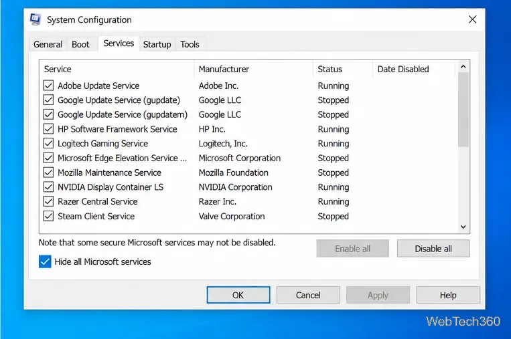Select the Mozilla Maintenance Service name
Viewport: 511px width, 339px height.
109,173
